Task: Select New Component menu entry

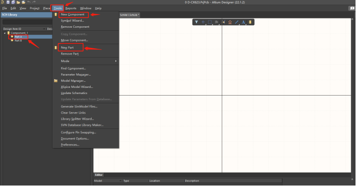Action: point(73,14)
